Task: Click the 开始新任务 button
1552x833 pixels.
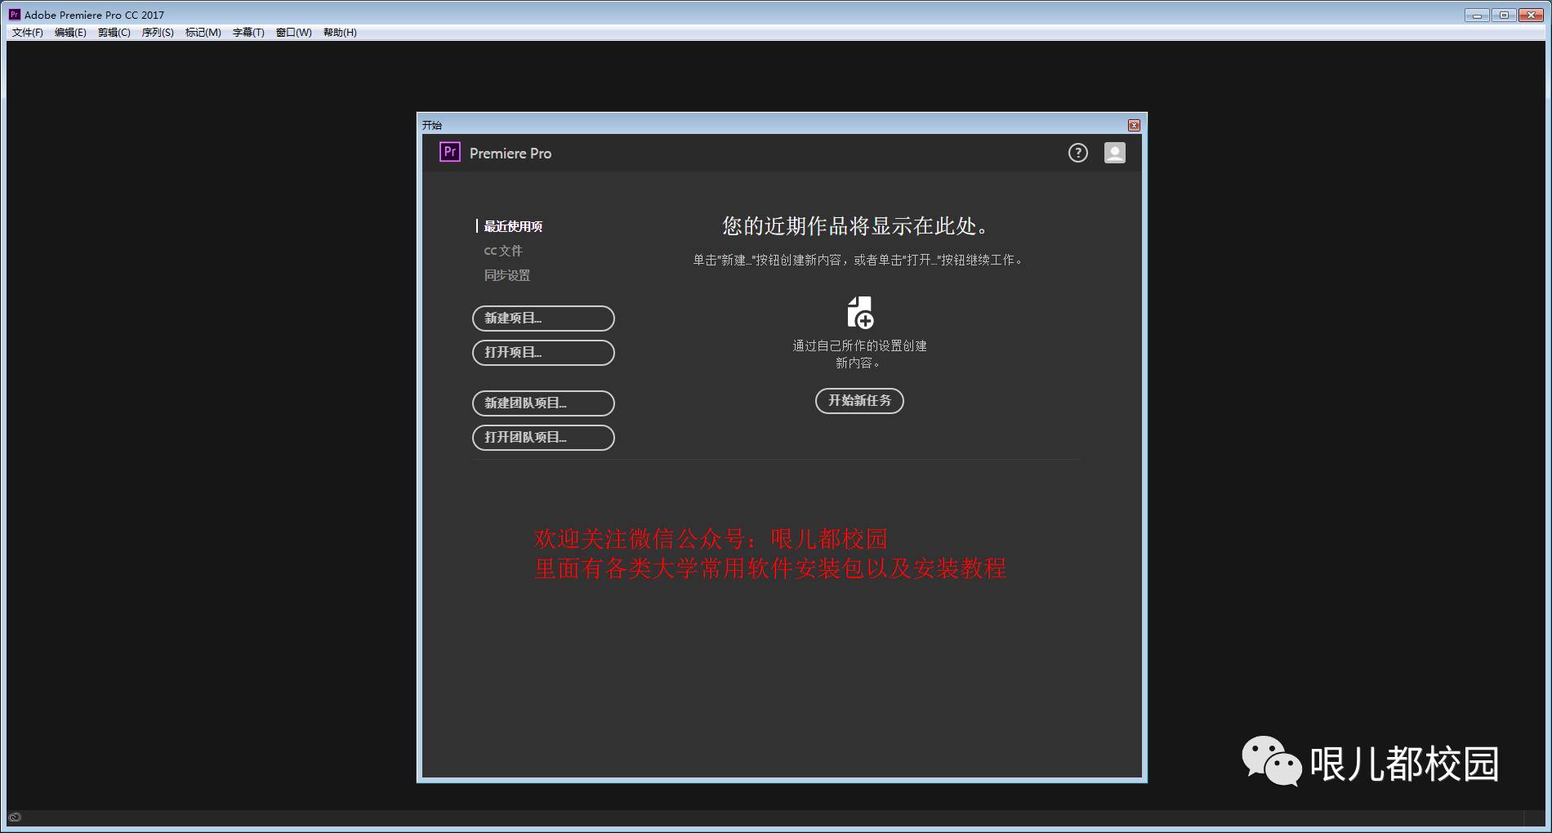Action: [x=859, y=401]
